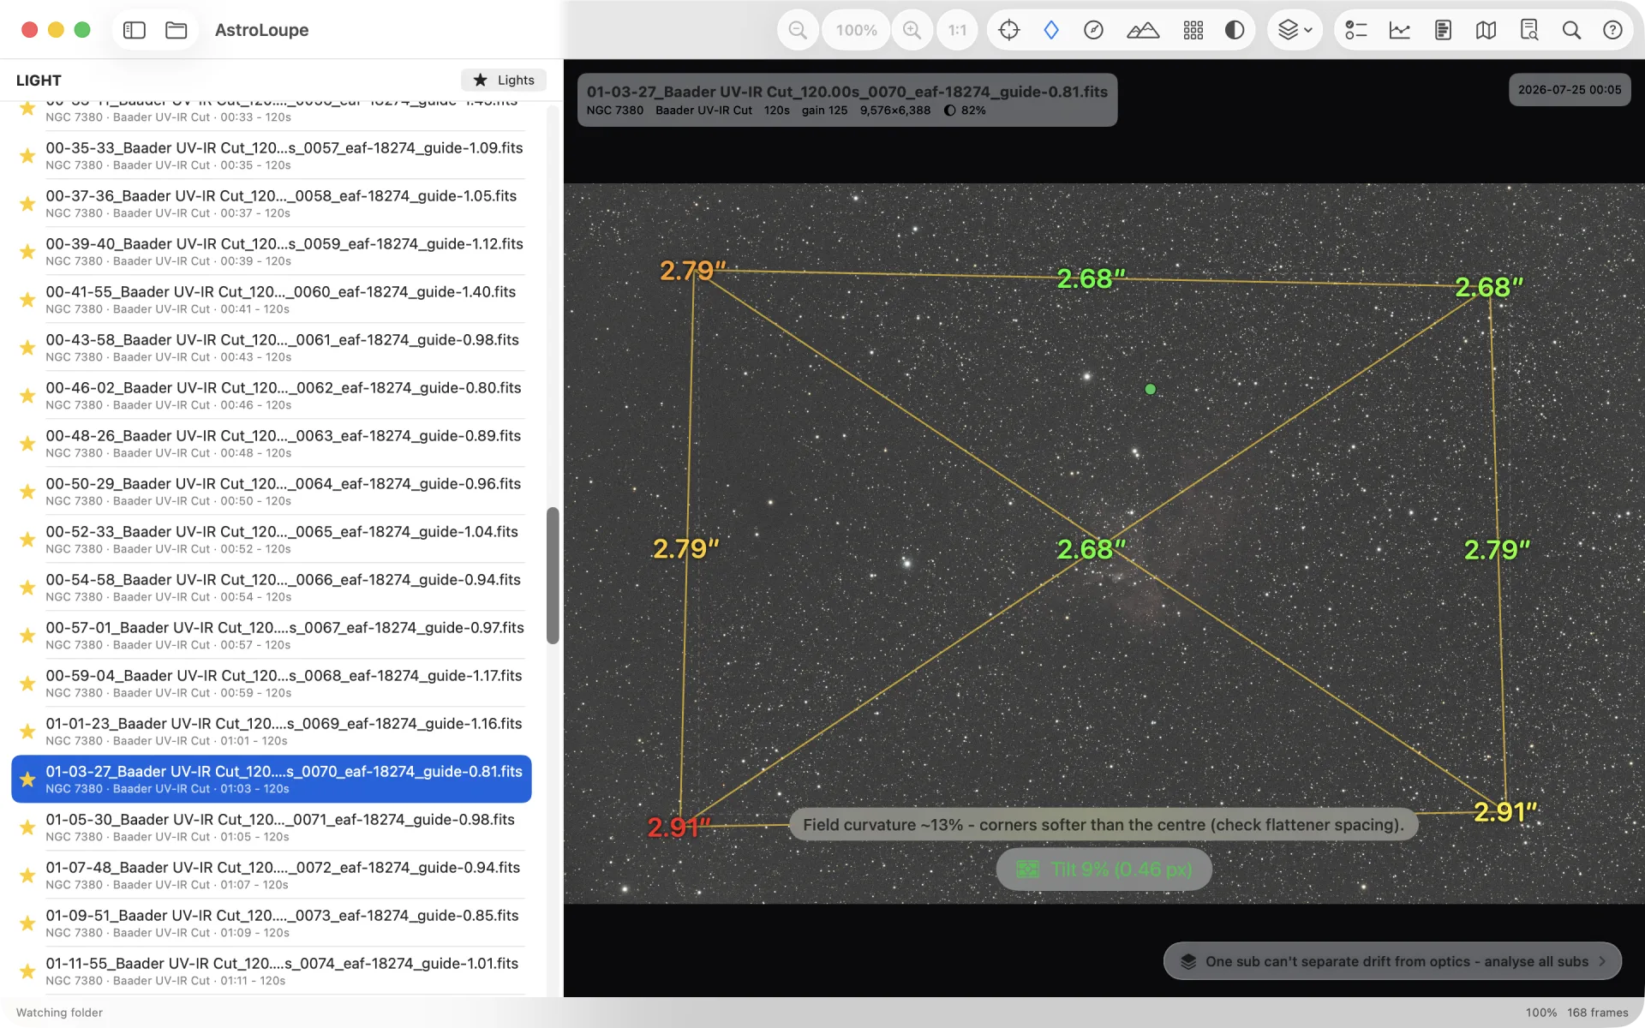Toggle star on frame 0060 guide-1.40

27,299
